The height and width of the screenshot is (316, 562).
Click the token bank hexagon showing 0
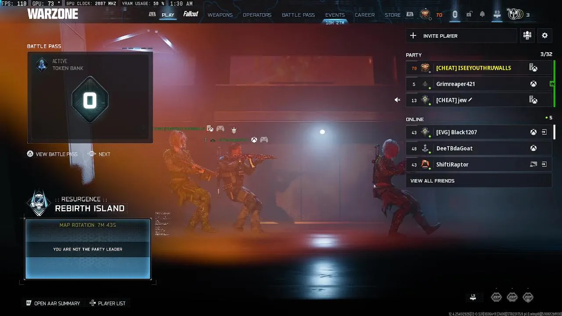pyautogui.click(x=90, y=100)
